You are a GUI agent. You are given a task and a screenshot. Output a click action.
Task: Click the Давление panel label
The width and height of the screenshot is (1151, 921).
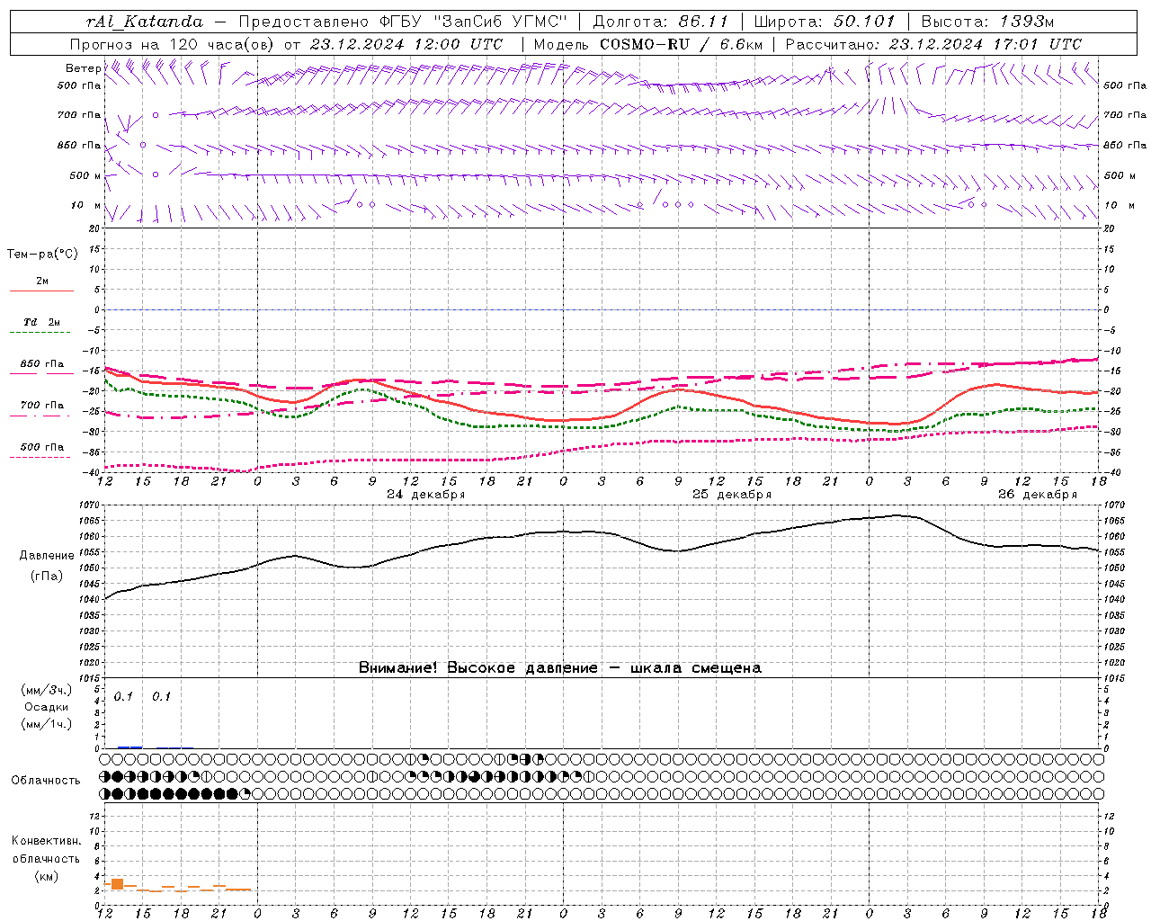[47, 556]
